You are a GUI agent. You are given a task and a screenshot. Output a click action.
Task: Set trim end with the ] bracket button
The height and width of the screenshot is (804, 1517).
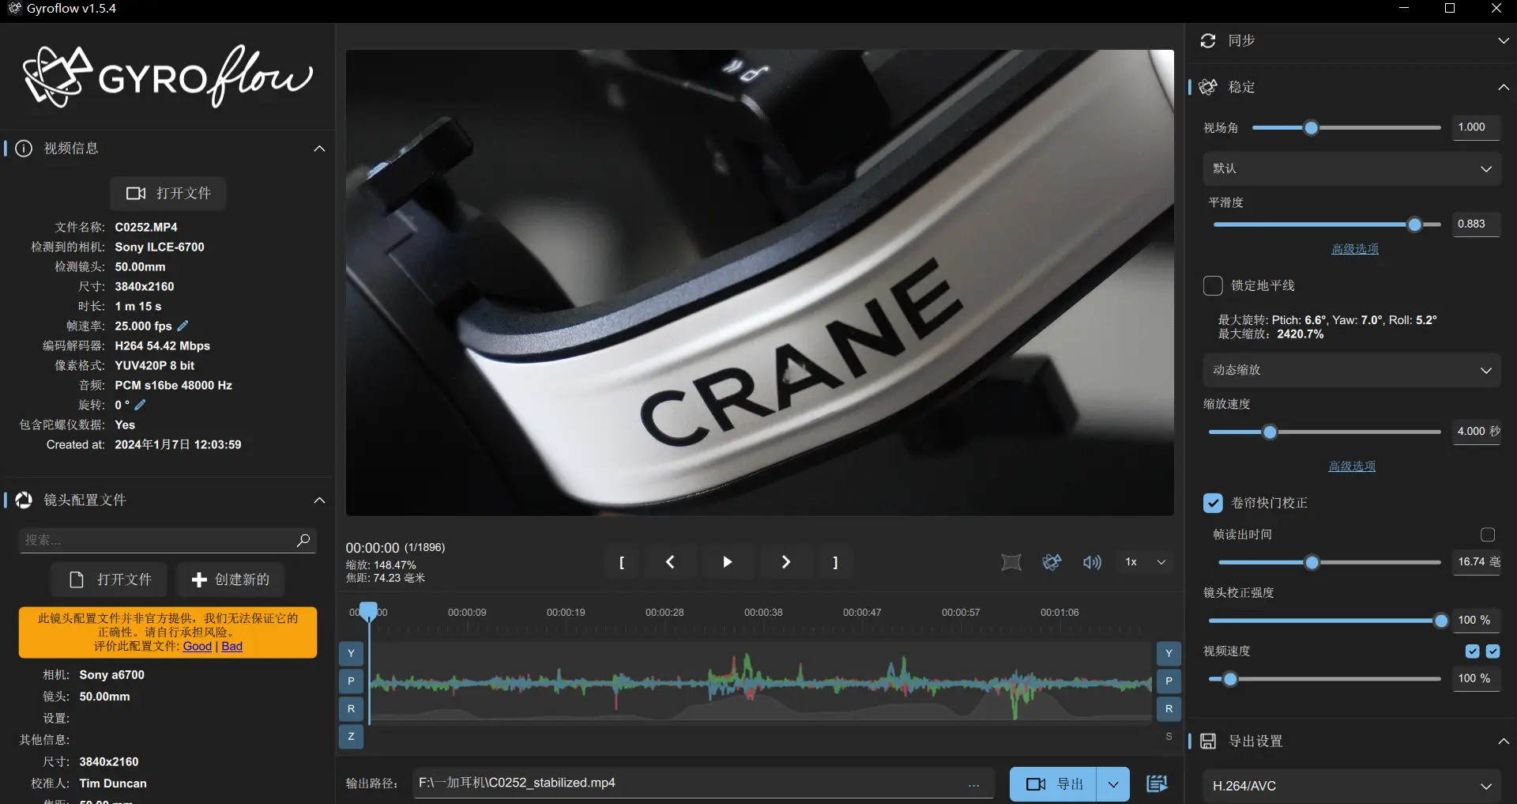[x=835, y=562]
